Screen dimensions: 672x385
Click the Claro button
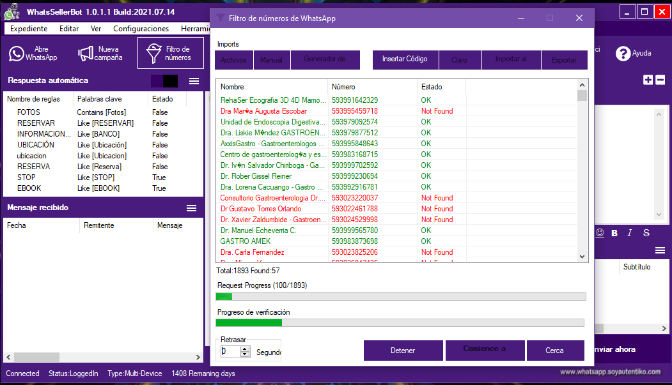click(x=460, y=60)
